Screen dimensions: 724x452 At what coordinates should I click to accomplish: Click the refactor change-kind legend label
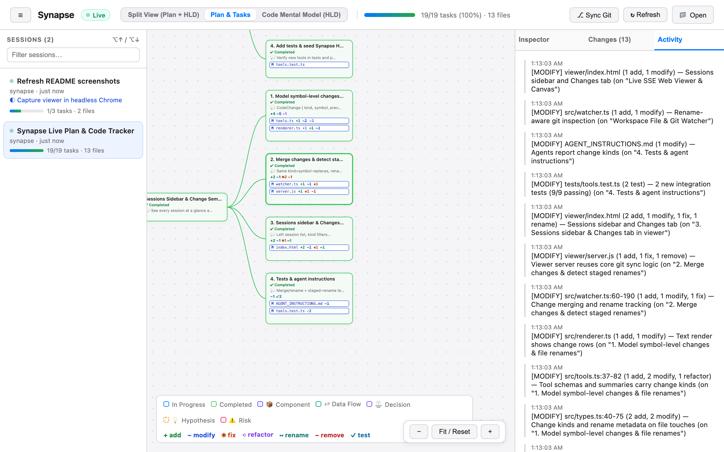258,435
